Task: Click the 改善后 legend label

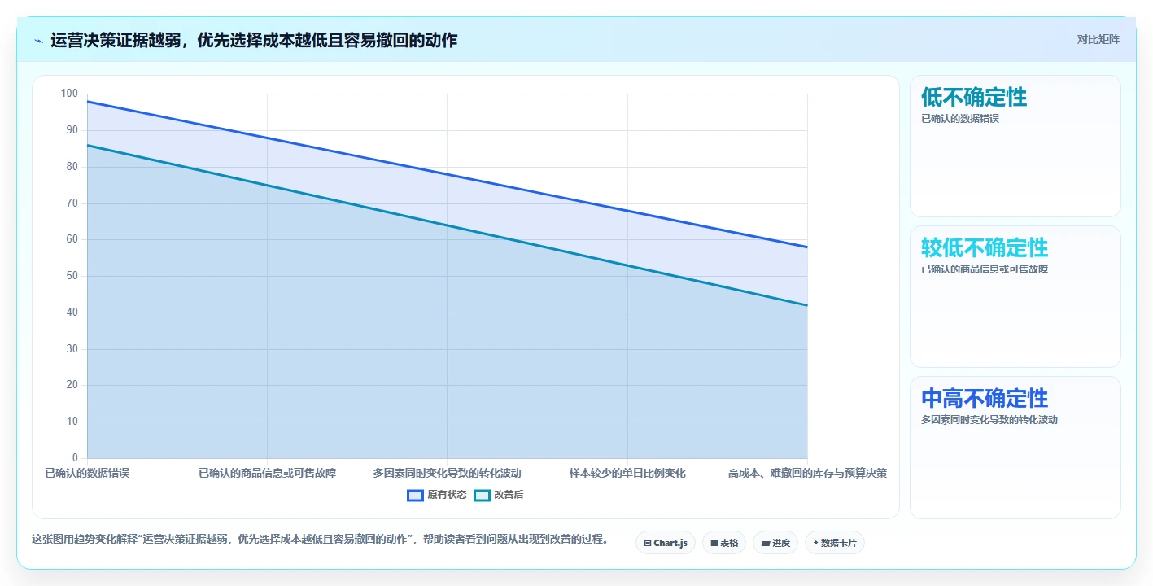Action: [509, 495]
